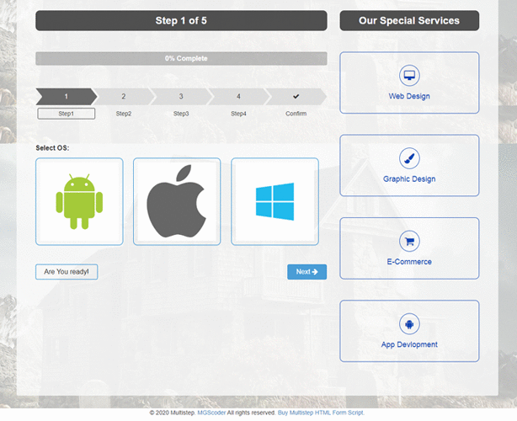
Task: Open the App Devlopment service link
Action: pos(409,344)
